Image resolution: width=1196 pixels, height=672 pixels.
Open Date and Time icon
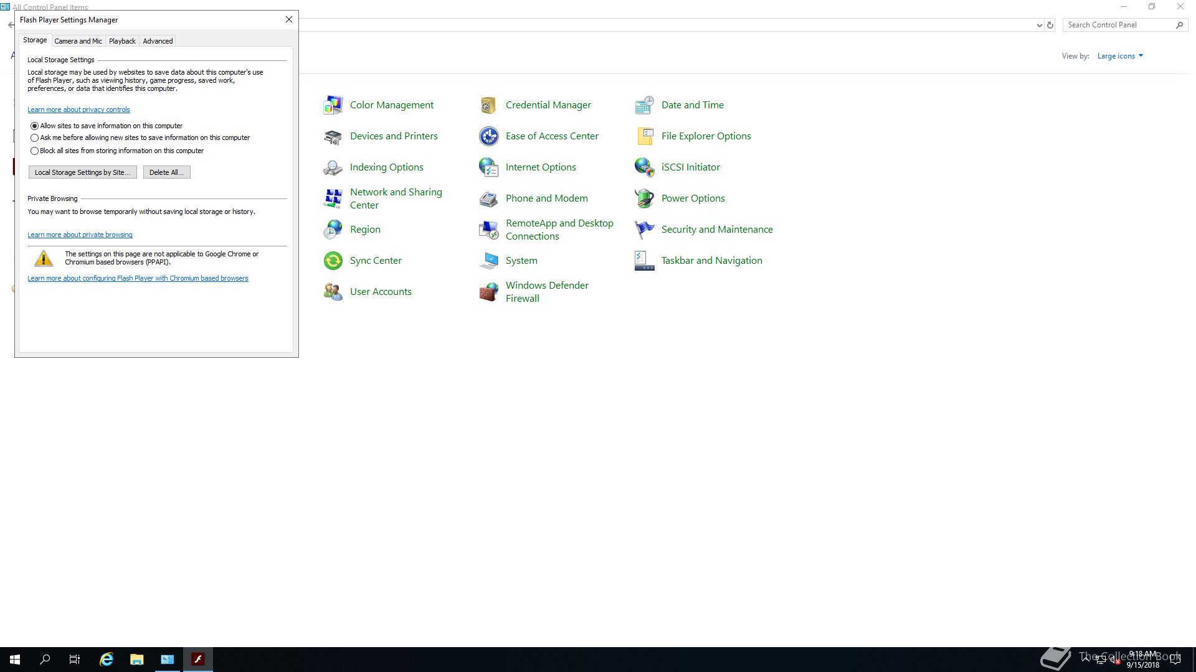pos(644,105)
